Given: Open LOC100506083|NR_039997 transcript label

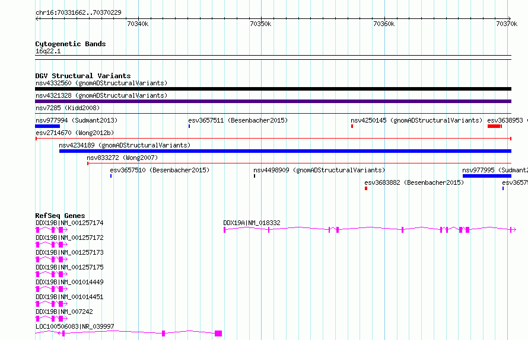Looking at the screenshot, I should coord(75,326).
